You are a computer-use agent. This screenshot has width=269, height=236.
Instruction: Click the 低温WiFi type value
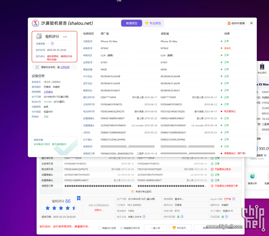tap(48, 112)
